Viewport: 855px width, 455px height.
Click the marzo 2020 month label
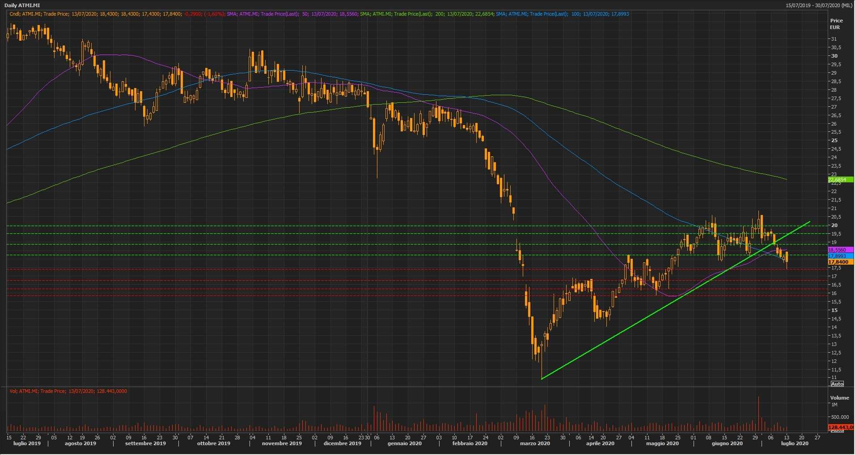(x=534, y=444)
